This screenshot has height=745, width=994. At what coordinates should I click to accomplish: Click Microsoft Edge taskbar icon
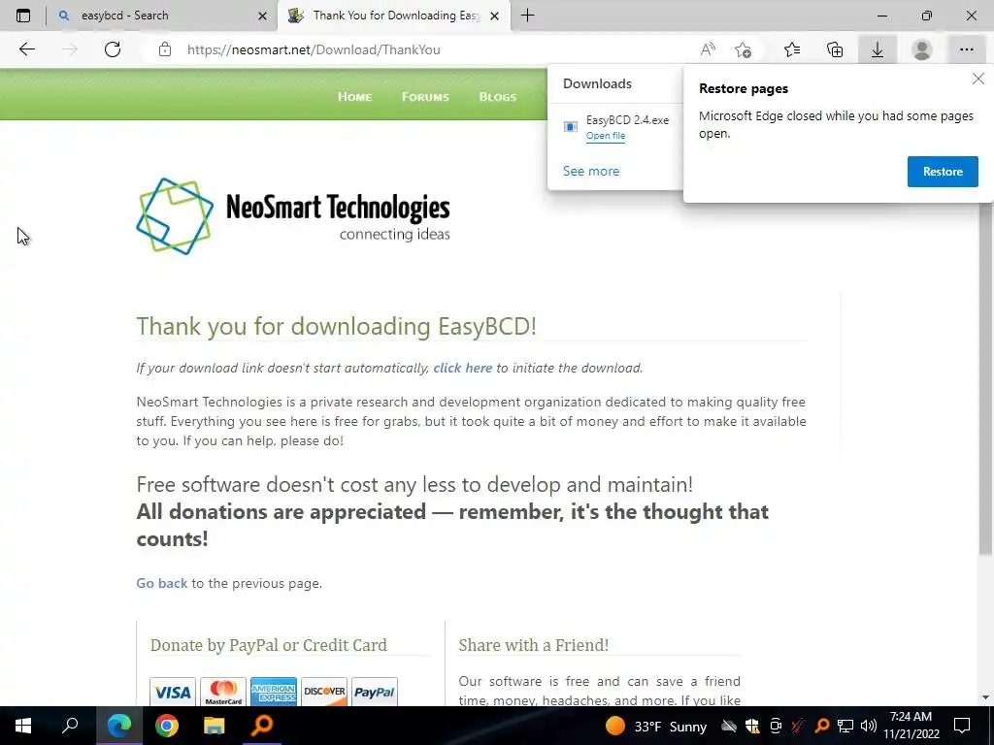118,726
